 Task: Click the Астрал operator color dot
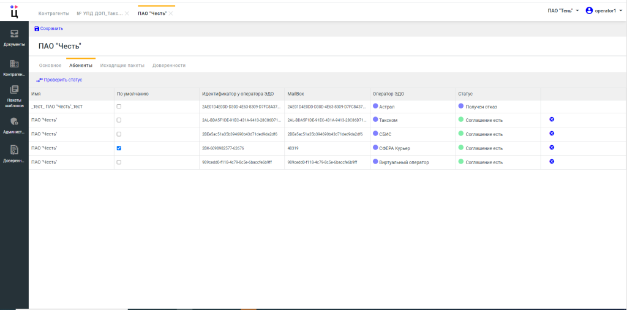pos(375,106)
